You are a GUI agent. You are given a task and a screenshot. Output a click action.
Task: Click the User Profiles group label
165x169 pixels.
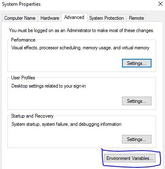pos(23,78)
